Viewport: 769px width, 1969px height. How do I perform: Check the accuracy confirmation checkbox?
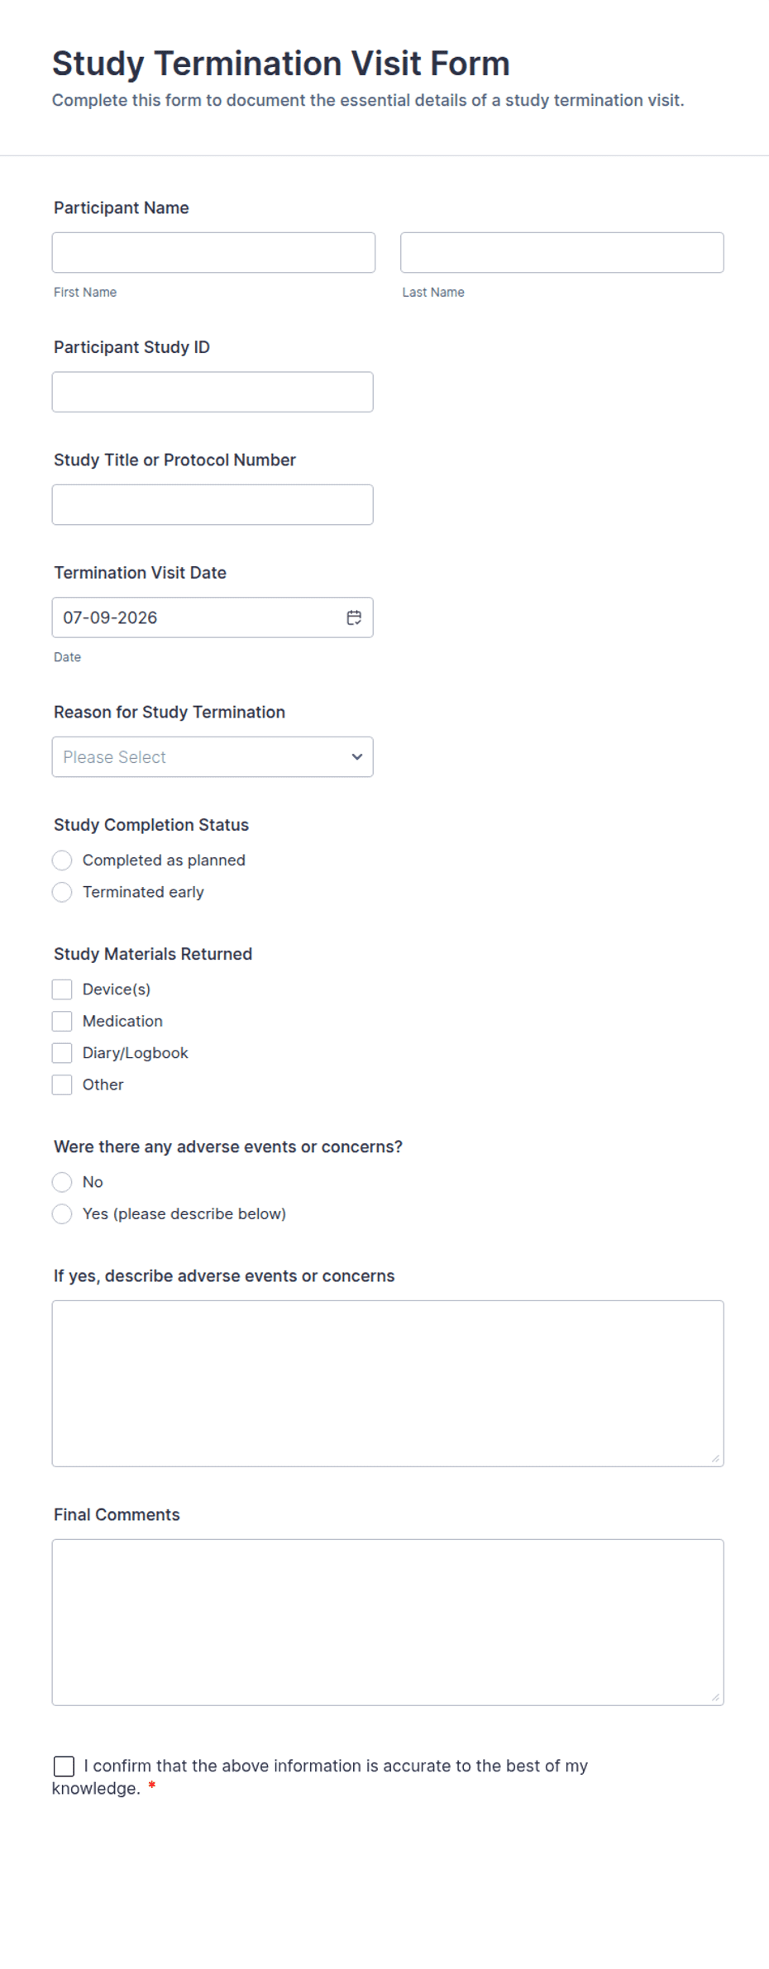(64, 1766)
